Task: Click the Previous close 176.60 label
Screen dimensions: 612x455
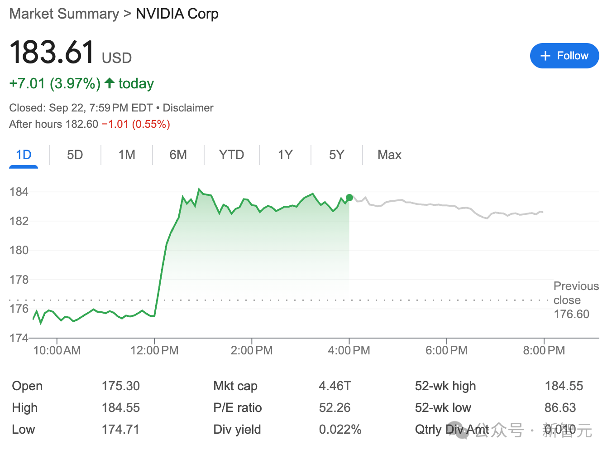Action: pos(576,300)
